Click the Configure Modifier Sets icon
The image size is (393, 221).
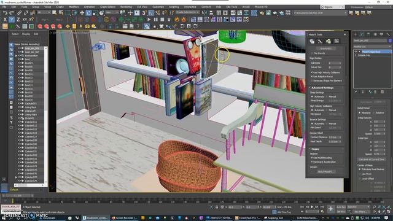[x=382, y=92]
